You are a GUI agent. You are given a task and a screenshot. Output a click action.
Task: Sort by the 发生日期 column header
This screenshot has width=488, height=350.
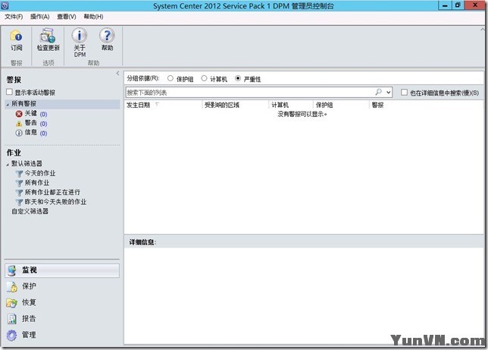coord(163,105)
